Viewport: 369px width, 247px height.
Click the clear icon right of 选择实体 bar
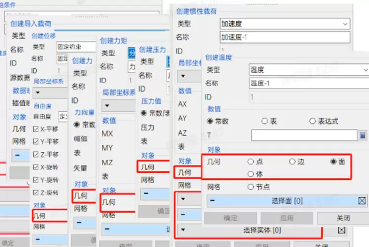pos(341,230)
